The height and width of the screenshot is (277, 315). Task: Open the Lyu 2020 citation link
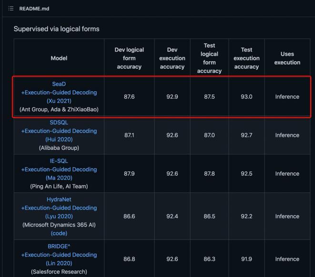click(x=59, y=217)
